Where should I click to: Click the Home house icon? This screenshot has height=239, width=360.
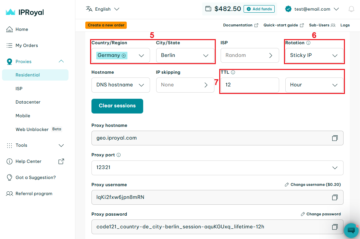tap(9, 29)
